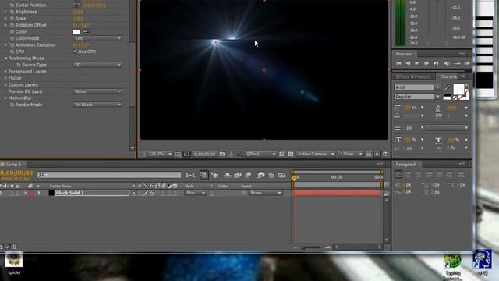Play the composition in Preview panel
The height and width of the screenshot is (281, 499).
tap(416, 63)
